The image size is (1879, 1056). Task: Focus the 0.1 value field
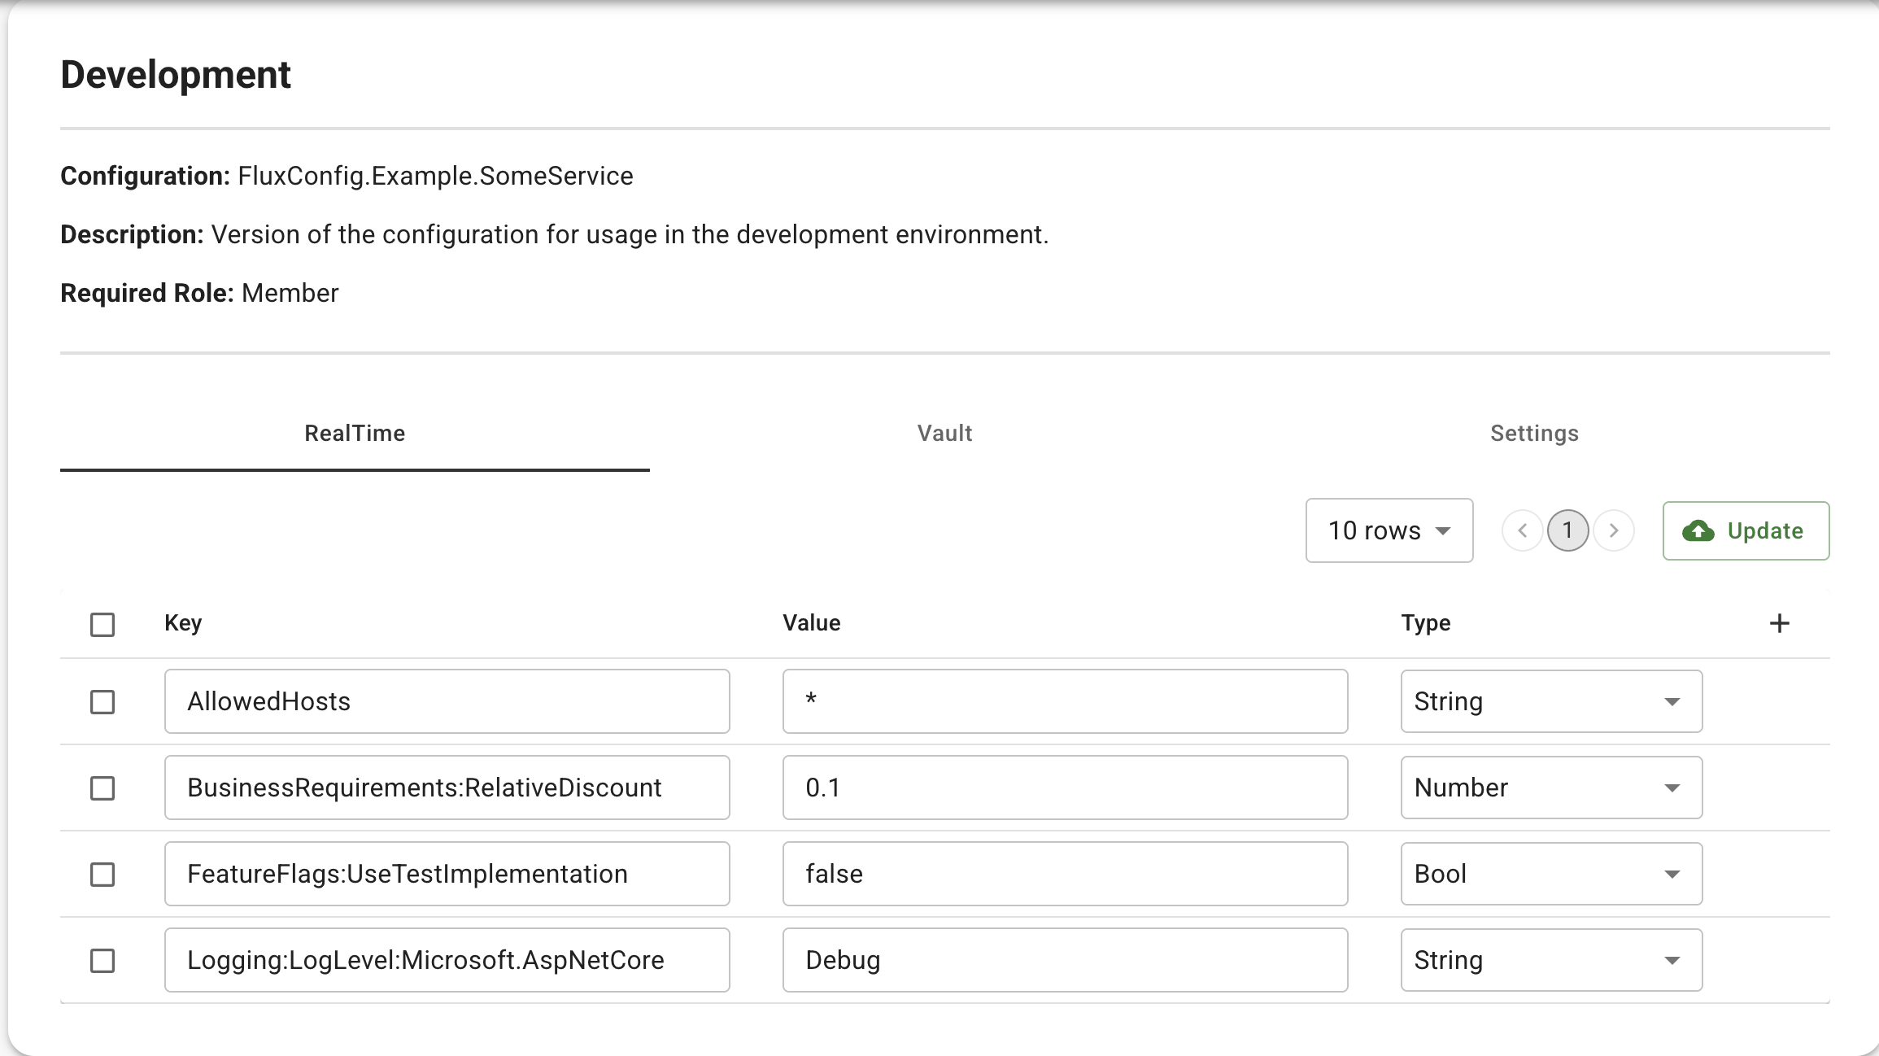coord(1064,788)
